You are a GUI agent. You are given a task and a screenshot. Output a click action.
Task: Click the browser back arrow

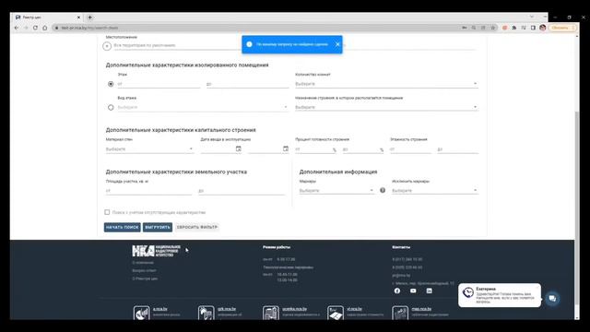17,28
